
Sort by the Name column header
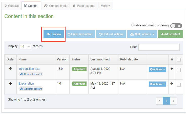36,59
